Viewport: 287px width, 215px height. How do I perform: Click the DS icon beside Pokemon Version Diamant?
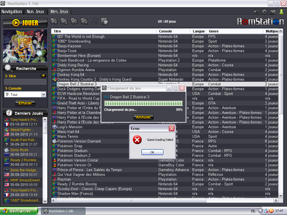pyautogui.click(x=55, y=141)
